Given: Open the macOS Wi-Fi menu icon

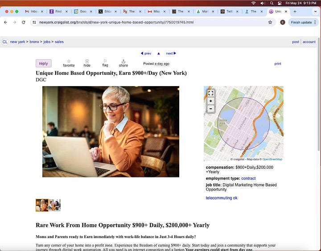Looking at the screenshot, I should tap(253, 3).
